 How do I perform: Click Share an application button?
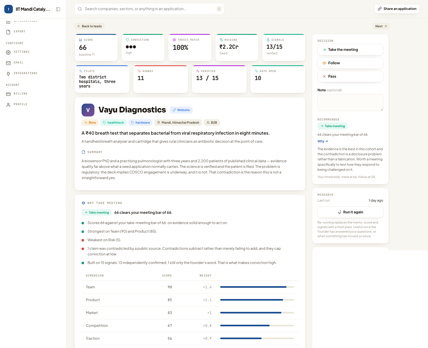(x=397, y=9)
